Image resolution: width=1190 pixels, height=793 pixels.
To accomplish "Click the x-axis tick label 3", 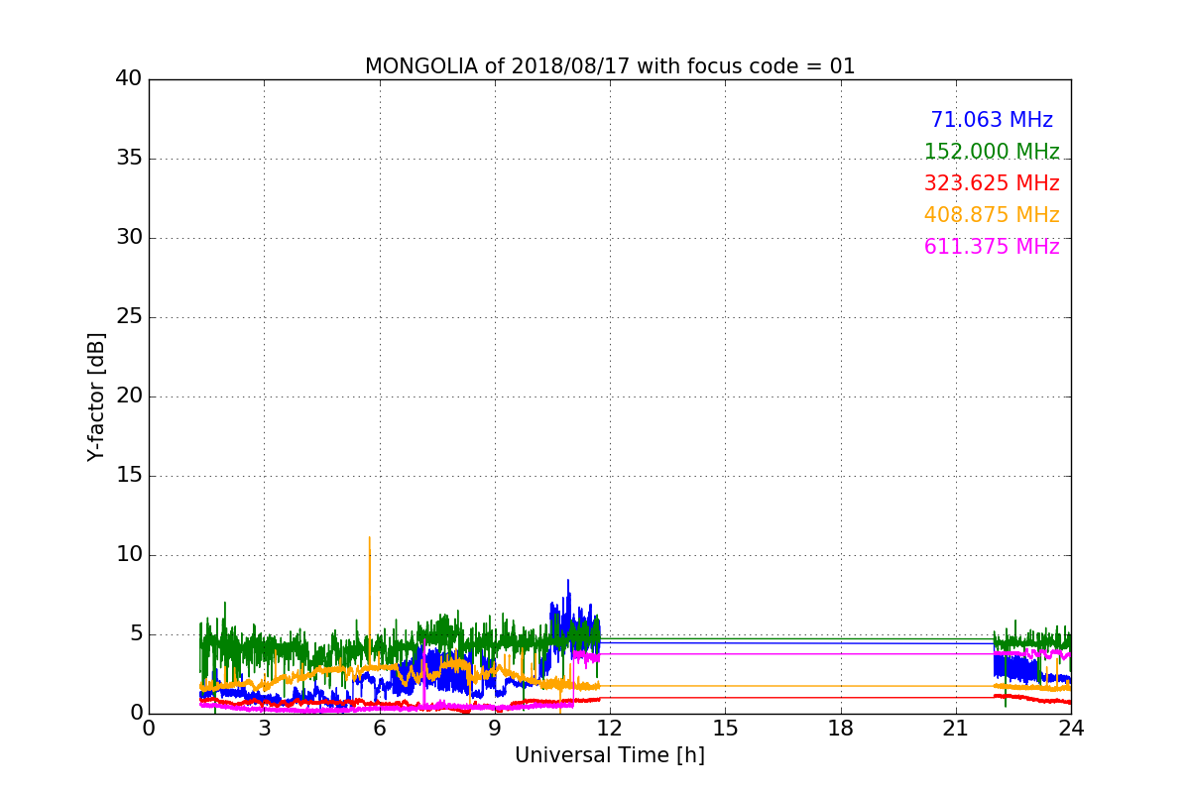I will click(264, 729).
